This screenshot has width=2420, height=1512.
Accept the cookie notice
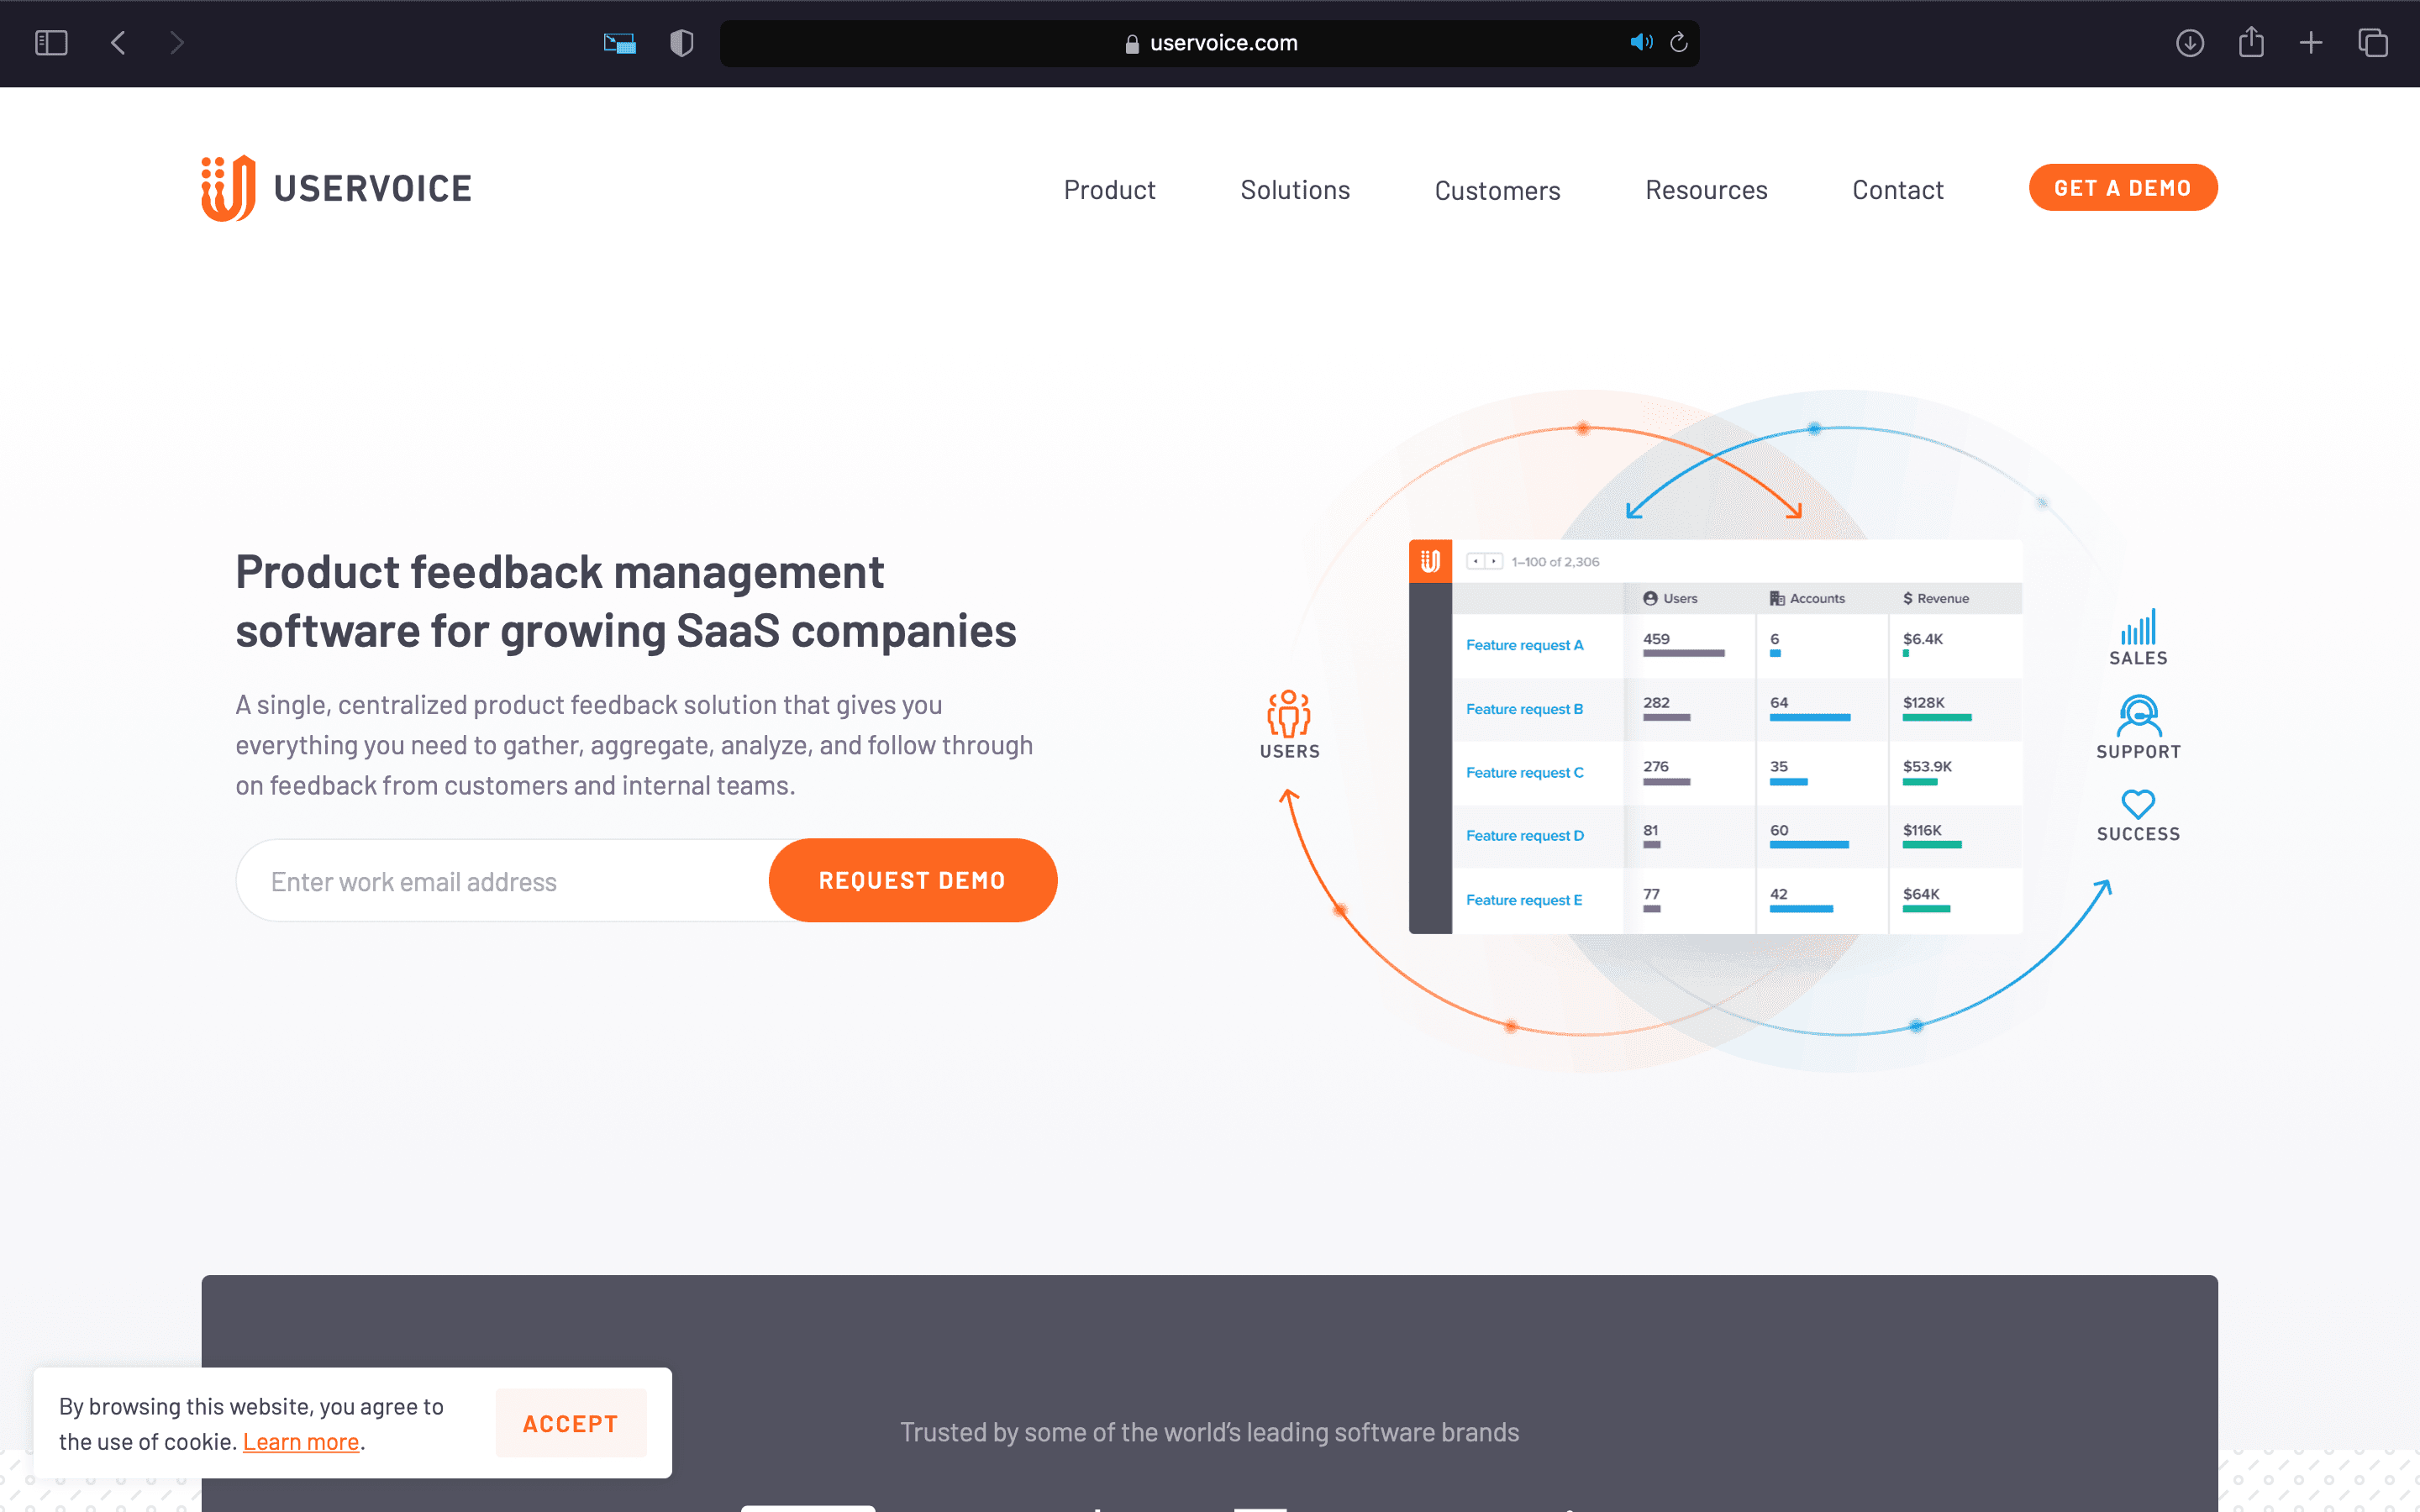[x=571, y=1423]
